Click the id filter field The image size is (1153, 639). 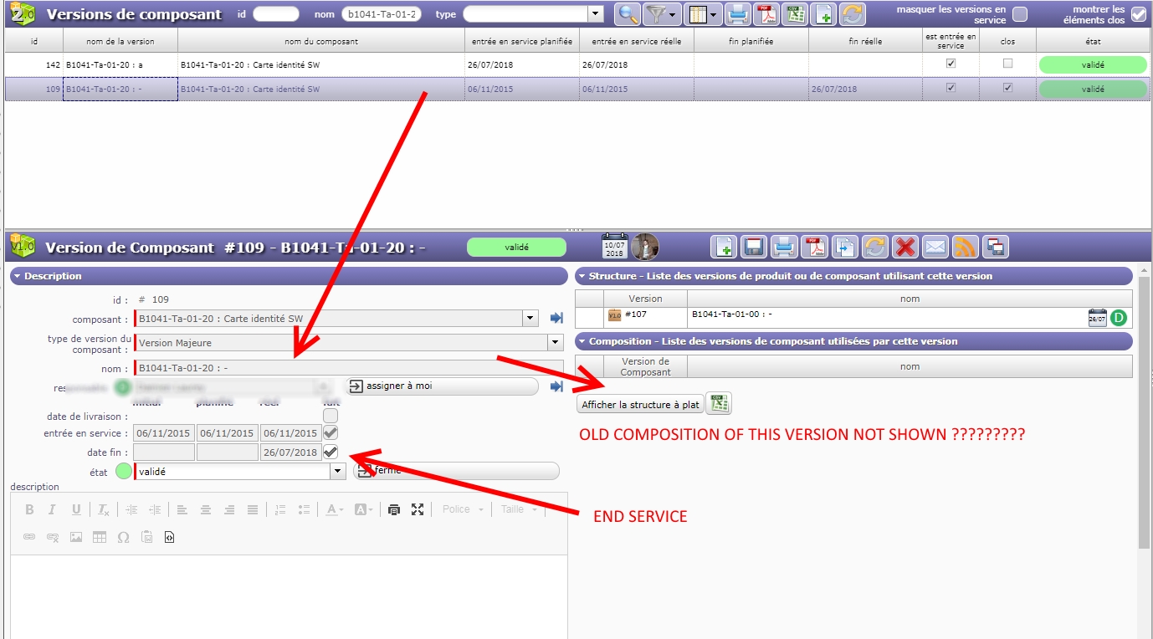click(x=275, y=14)
